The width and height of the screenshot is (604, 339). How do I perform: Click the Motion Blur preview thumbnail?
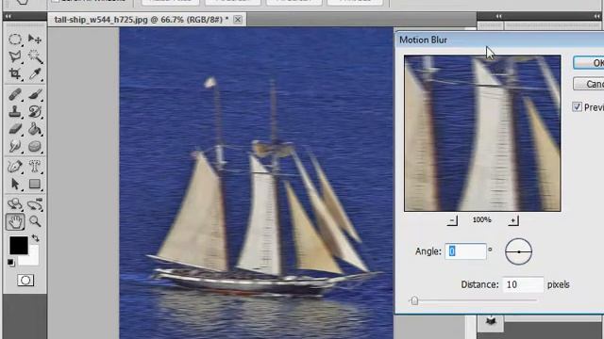point(482,133)
